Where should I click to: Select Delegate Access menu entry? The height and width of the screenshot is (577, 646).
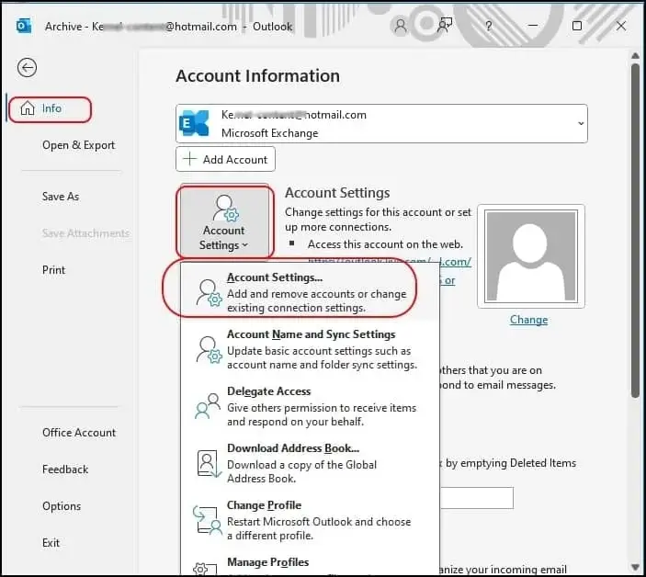[310, 406]
